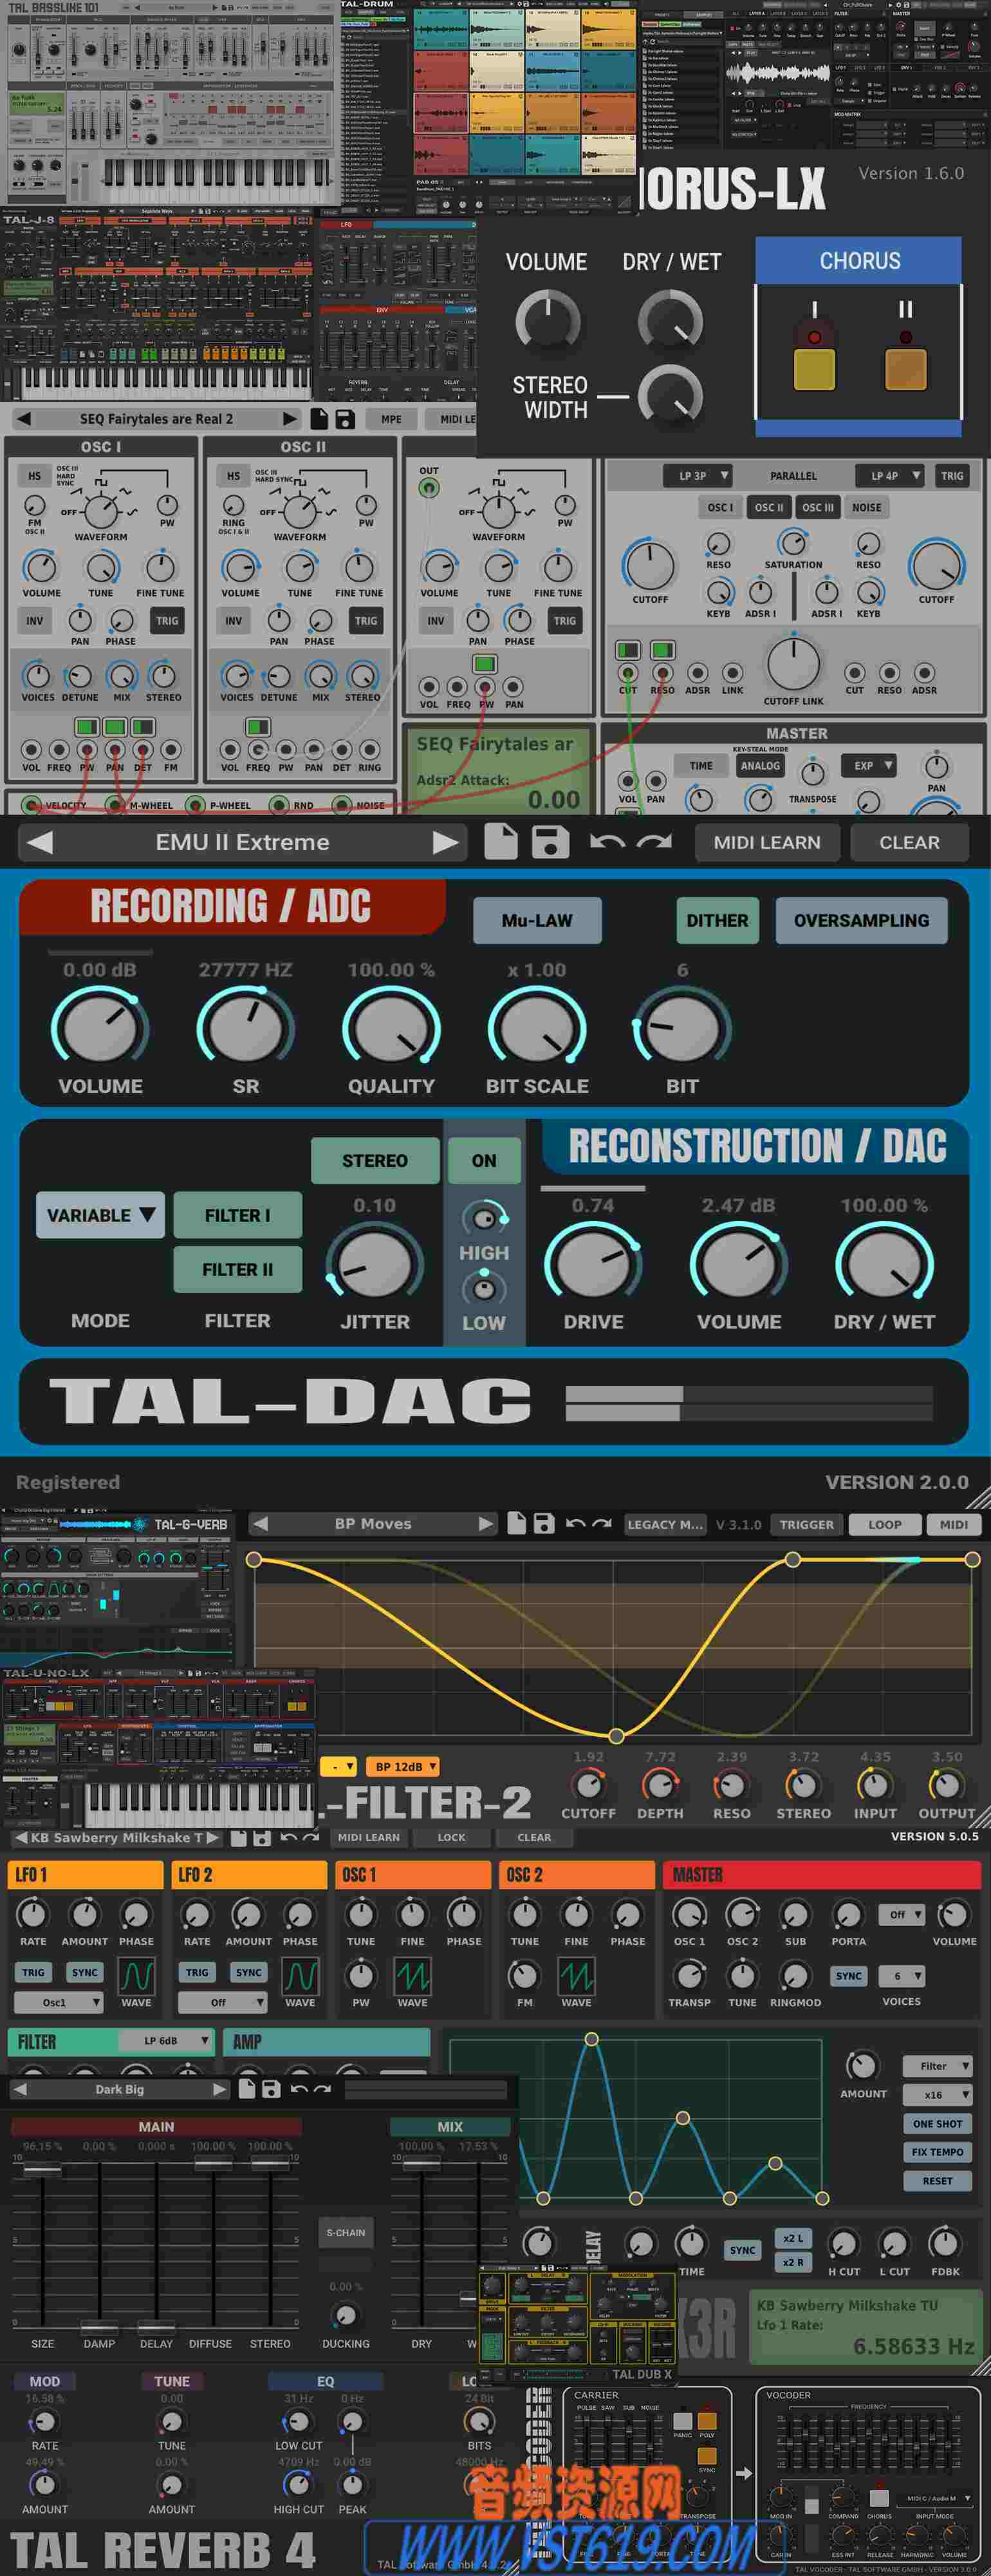Open the voices count 6 dropdown
Image resolution: width=991 pixels, height=2576 pixels.
tap(903, 1976)
